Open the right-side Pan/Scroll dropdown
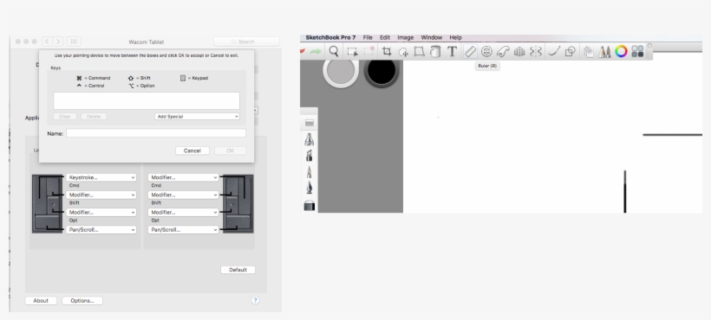 pyautogui.click(x=183, y=229)
